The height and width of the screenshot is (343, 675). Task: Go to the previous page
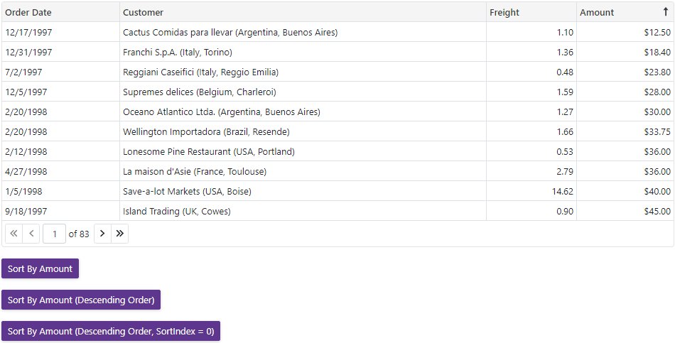click(31, 234)
